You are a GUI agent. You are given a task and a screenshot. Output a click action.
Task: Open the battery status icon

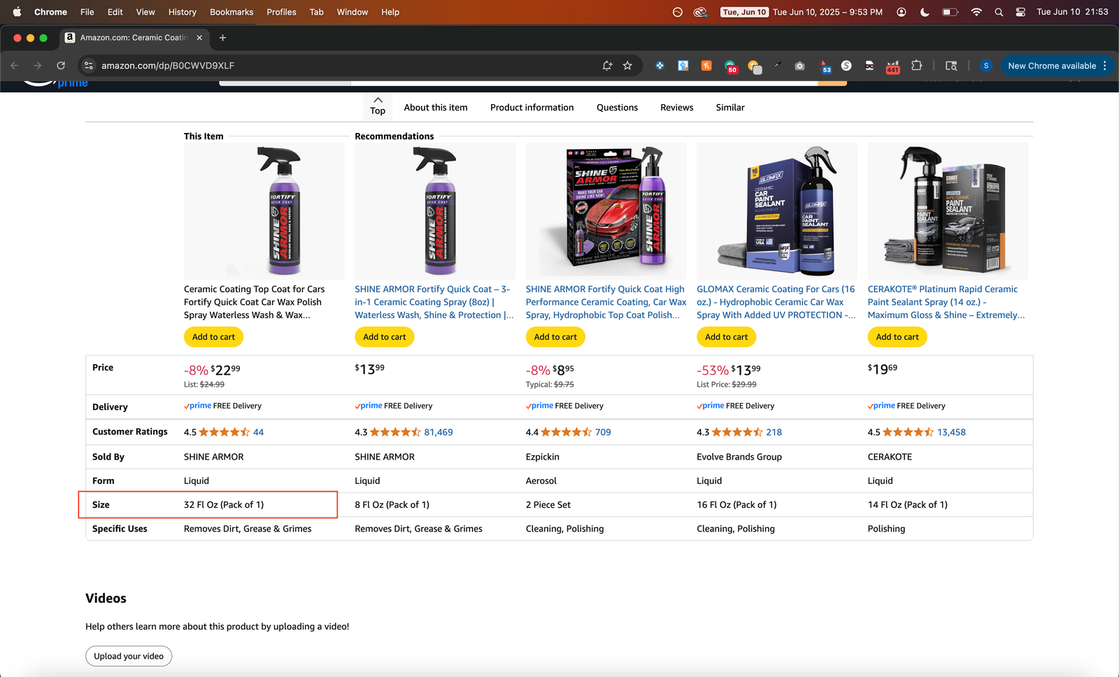(x=950, y=12)
